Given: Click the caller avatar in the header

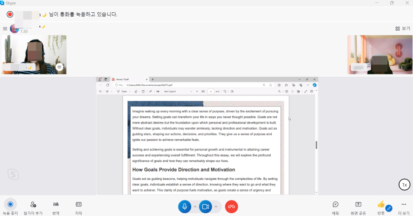Looking at the screenshot, I should (14, 28).
